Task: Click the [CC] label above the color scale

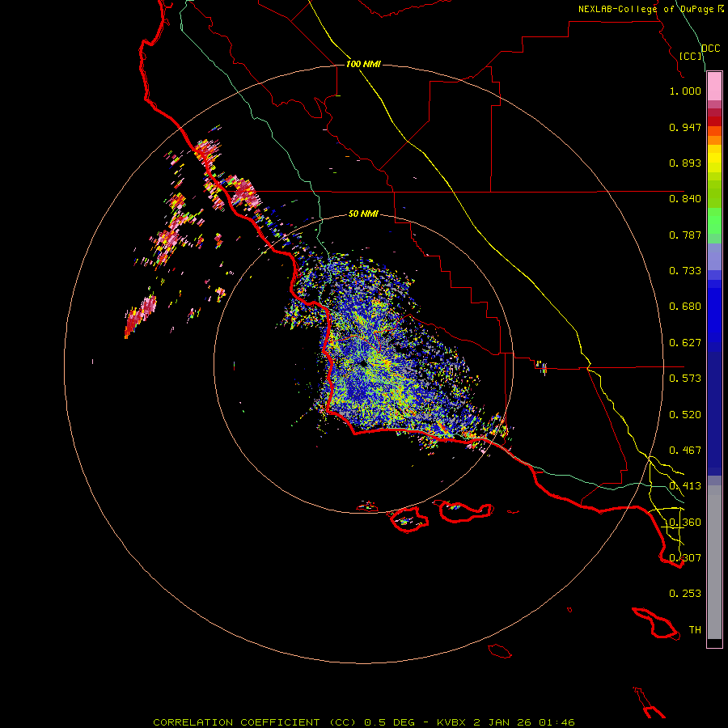Action: coord(691,56)
